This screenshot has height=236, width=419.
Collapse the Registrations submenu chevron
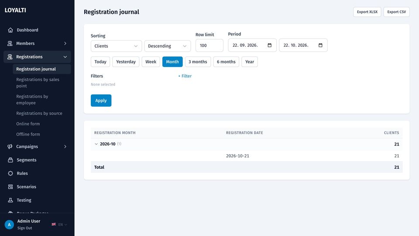(65, 57)
